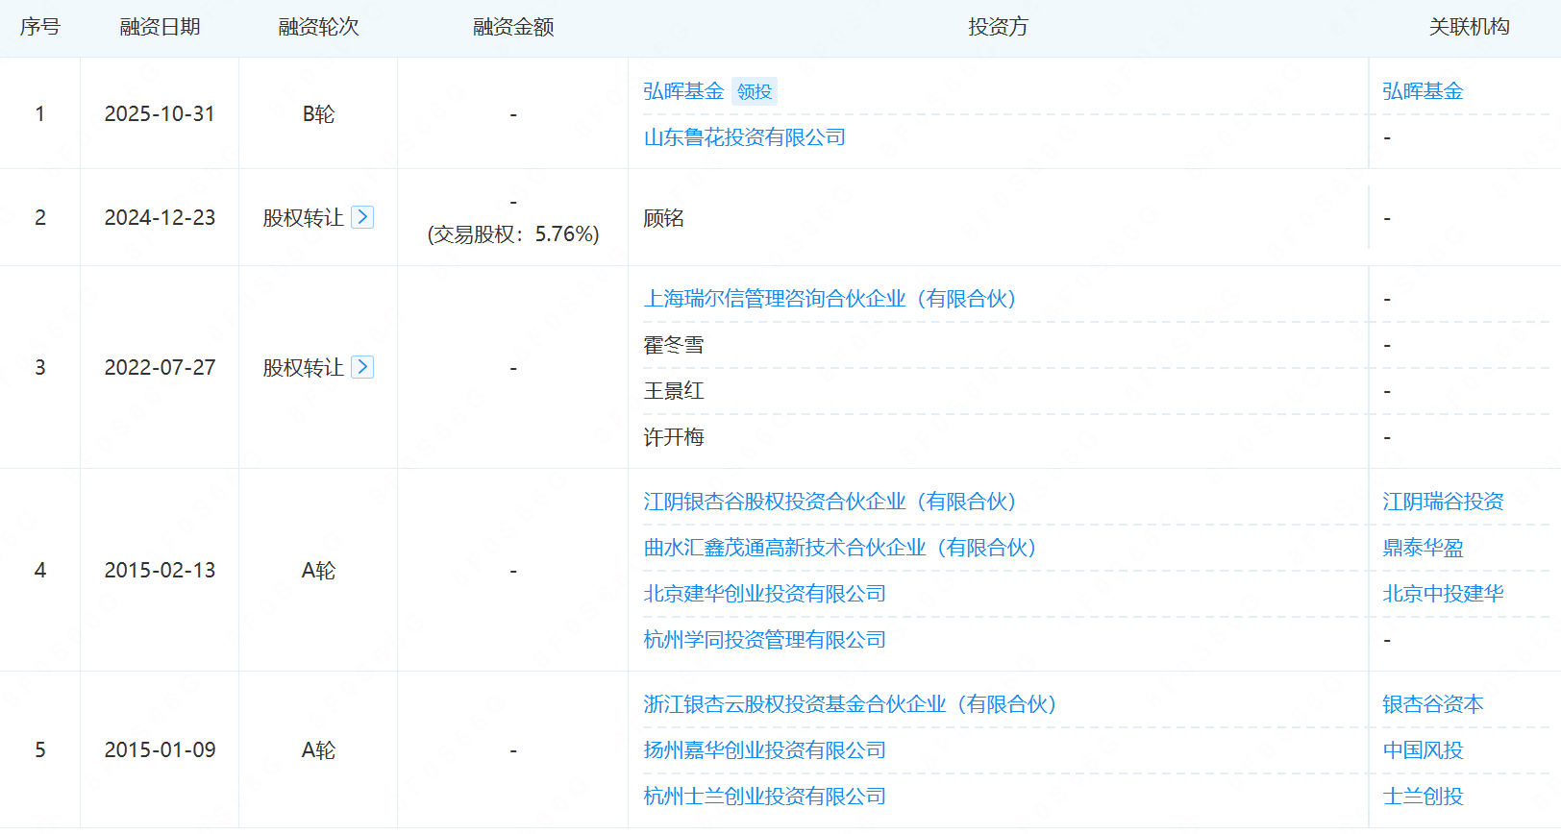Click the 领投 tag beside 弘晖基金

(755, 91)
